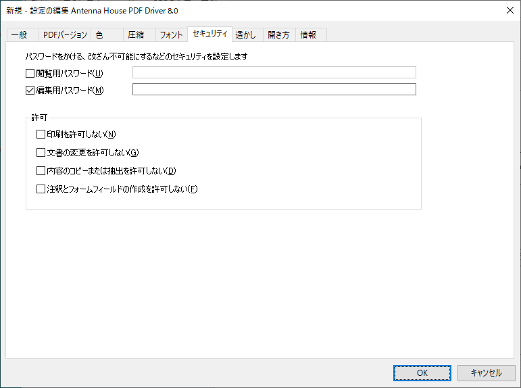Close the settings dialog window

[x=510, y=10]
